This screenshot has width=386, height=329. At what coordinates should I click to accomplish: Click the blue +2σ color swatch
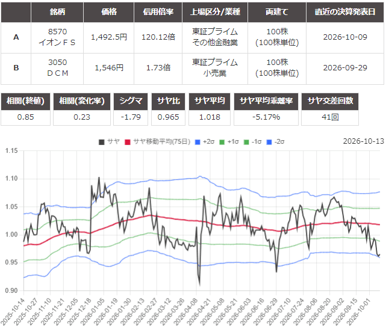[198, 142]
